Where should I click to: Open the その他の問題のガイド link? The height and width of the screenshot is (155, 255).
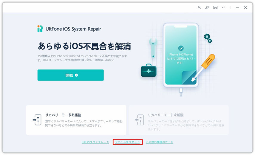tap(159, 142)
